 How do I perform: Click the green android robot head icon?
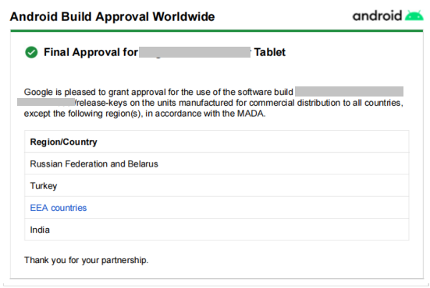414,16
